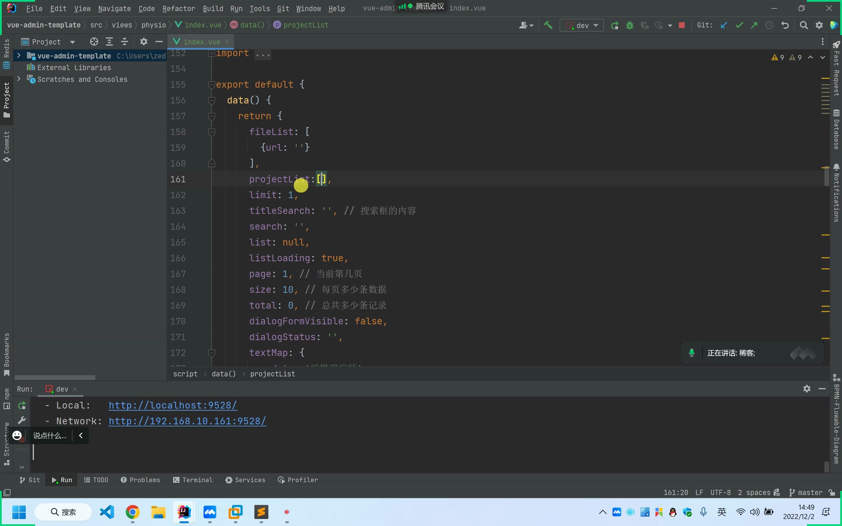Open IDE settings gear in the top toolbar
The height and width of the screenshot is (526, 842).
819,25
